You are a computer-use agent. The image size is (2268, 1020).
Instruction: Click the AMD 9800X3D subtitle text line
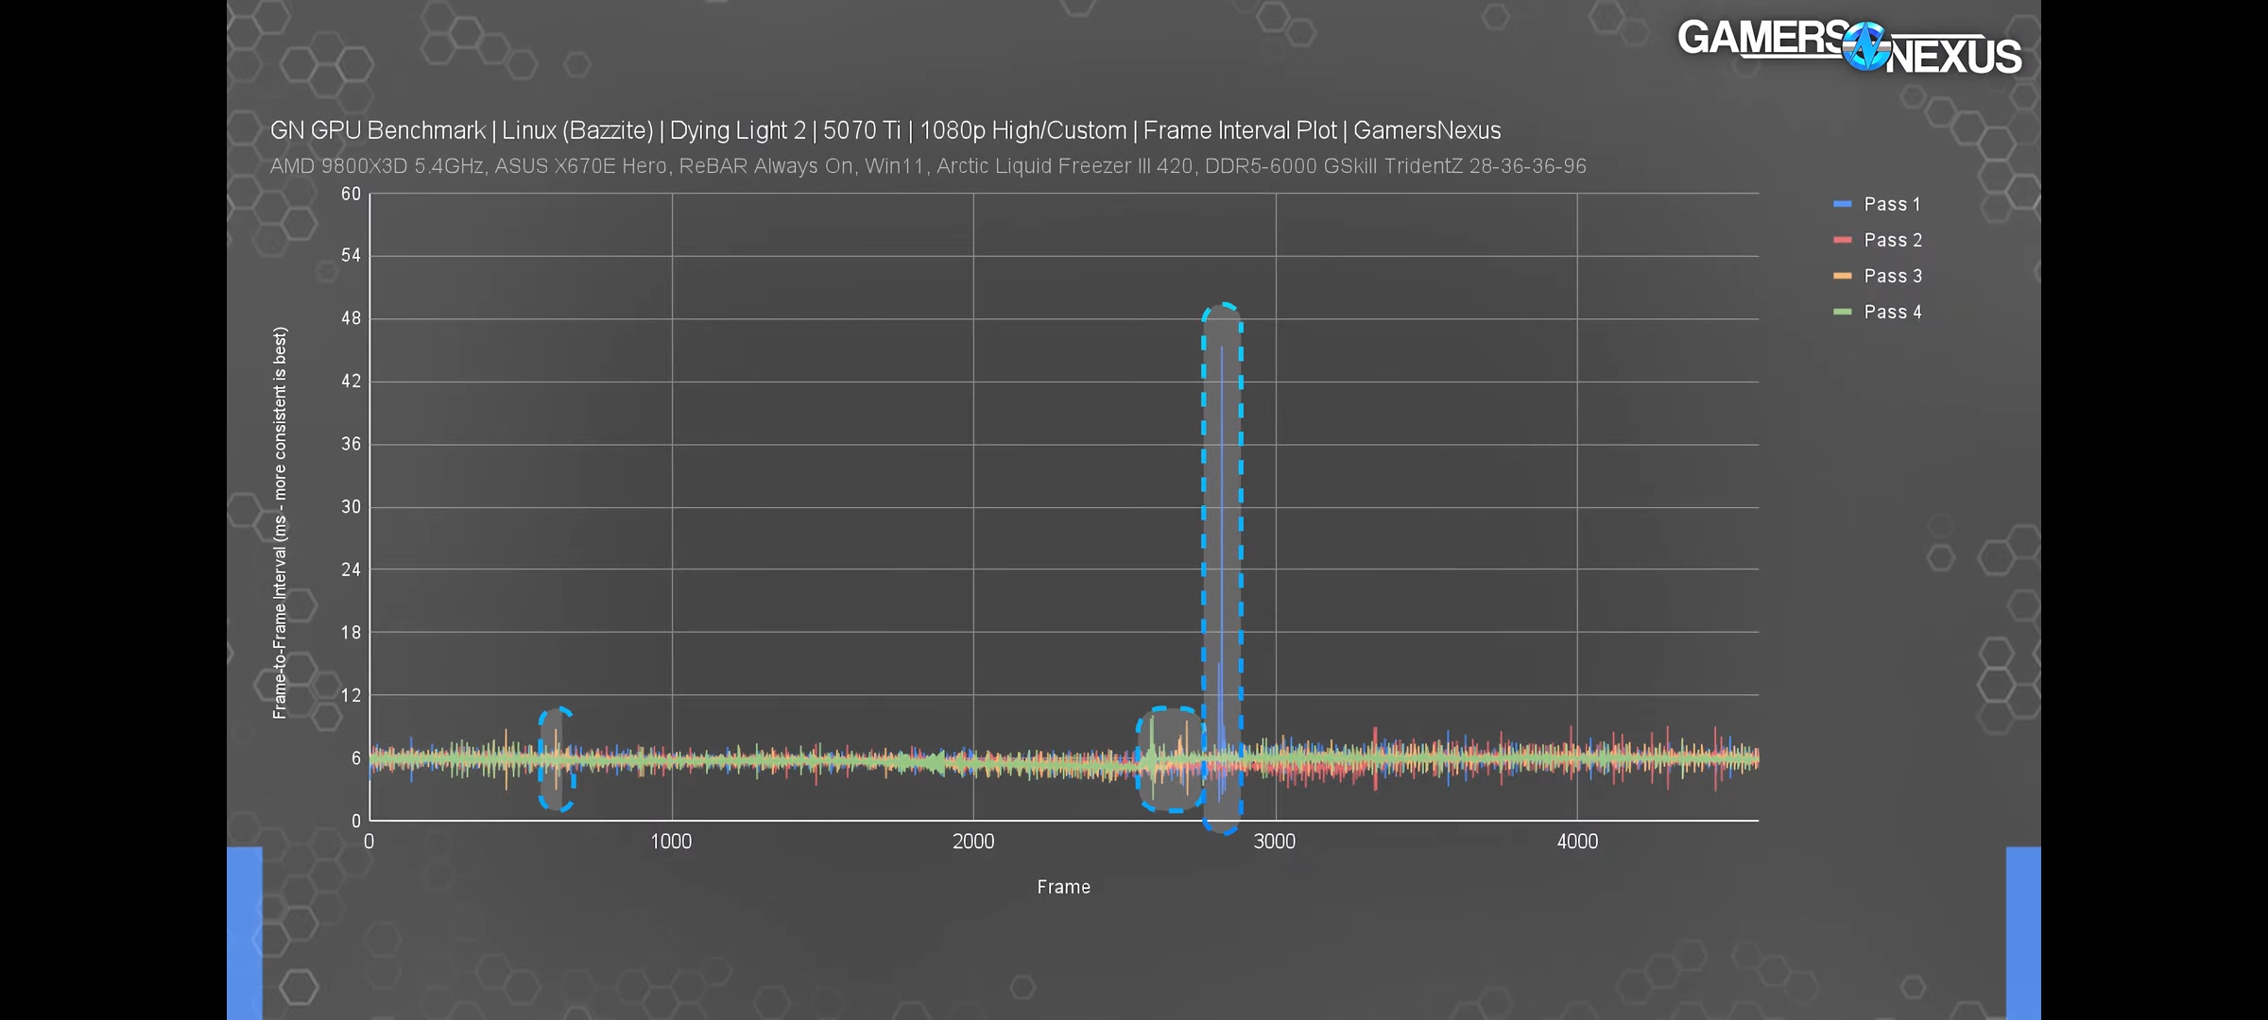click(927, 166)
